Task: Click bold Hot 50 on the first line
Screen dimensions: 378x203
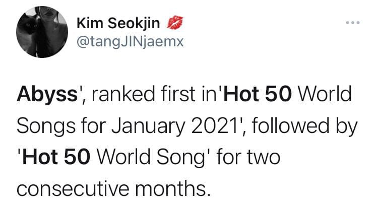Action: click(258, 93)
